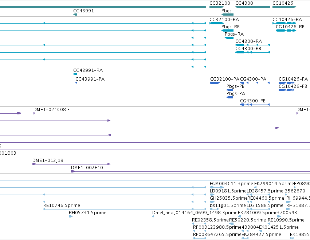The width and height of the screenshot is (310, 240).
Task: Select EST EK014251.5prime label
Action: tap(279, 227)
